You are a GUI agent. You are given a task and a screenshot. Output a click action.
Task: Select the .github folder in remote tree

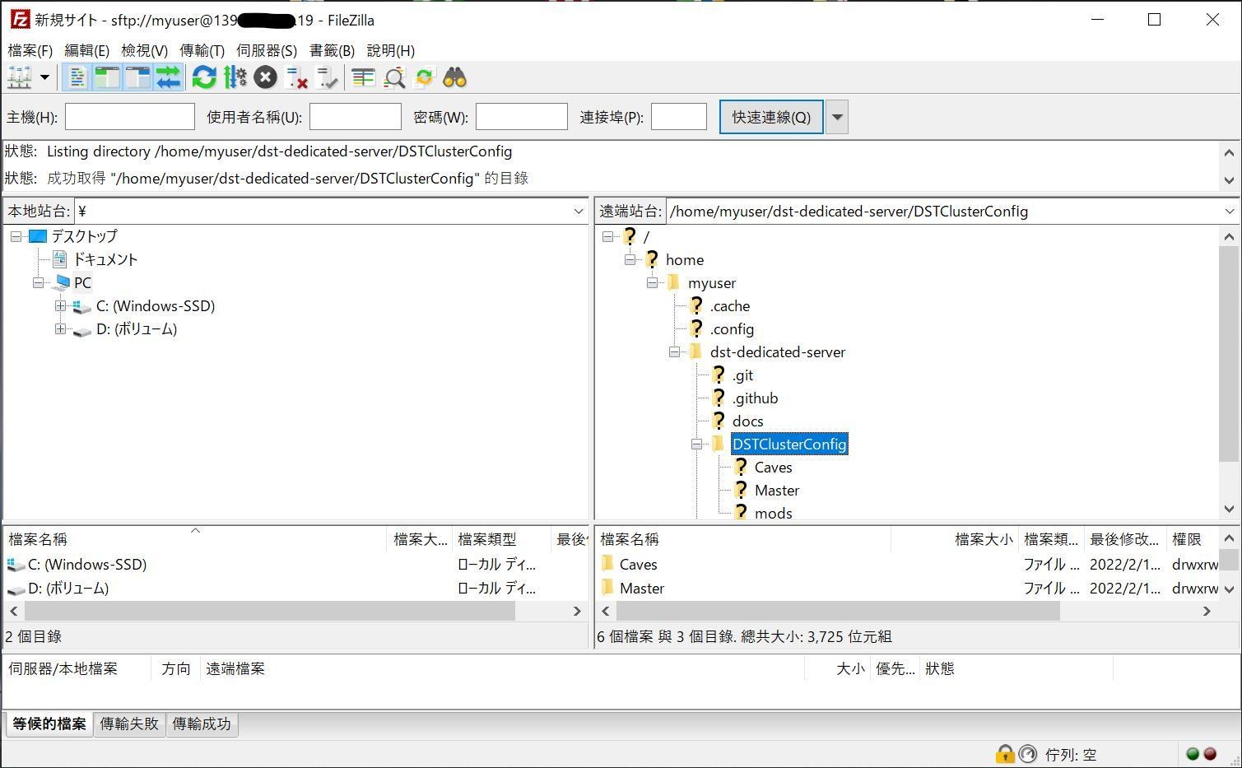coord(755,398)
